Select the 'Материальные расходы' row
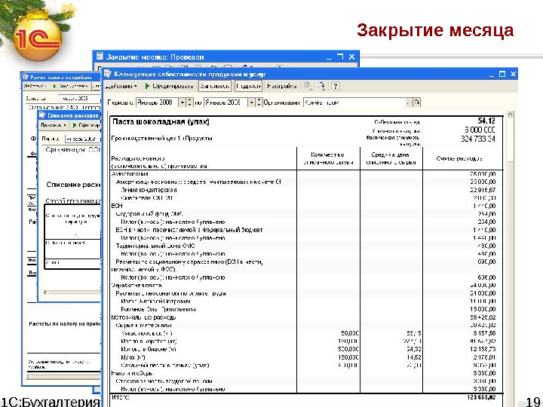This screenshot has width=543, height=407. [x=306, y=317]
